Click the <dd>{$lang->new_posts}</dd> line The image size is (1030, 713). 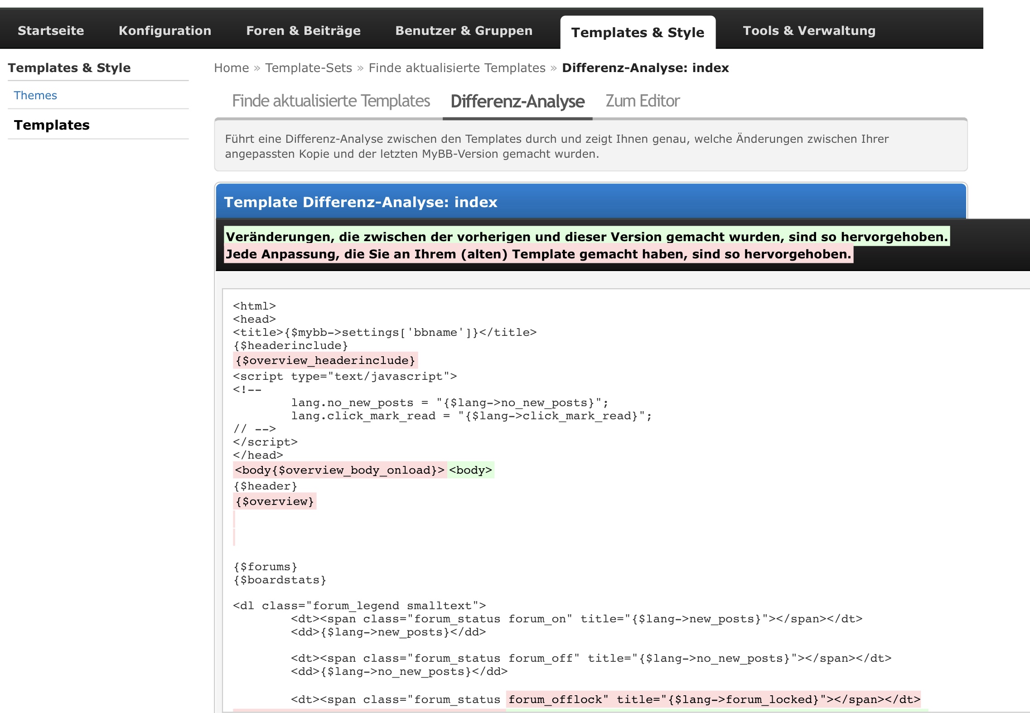tap(388, 632)
